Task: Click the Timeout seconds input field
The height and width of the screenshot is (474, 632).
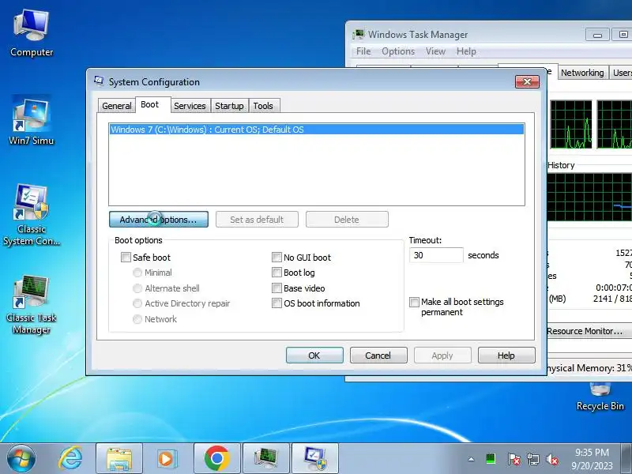Action: pyautogui.click(x=437, y=255)
